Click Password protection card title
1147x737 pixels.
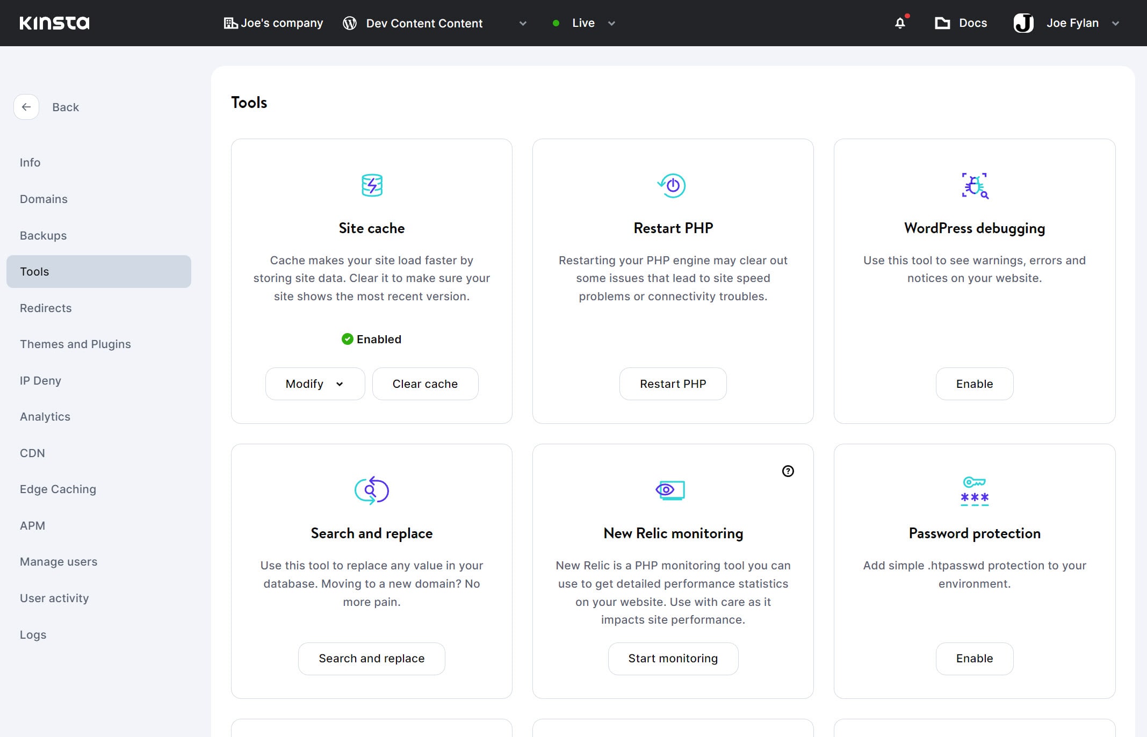[975, 533]
